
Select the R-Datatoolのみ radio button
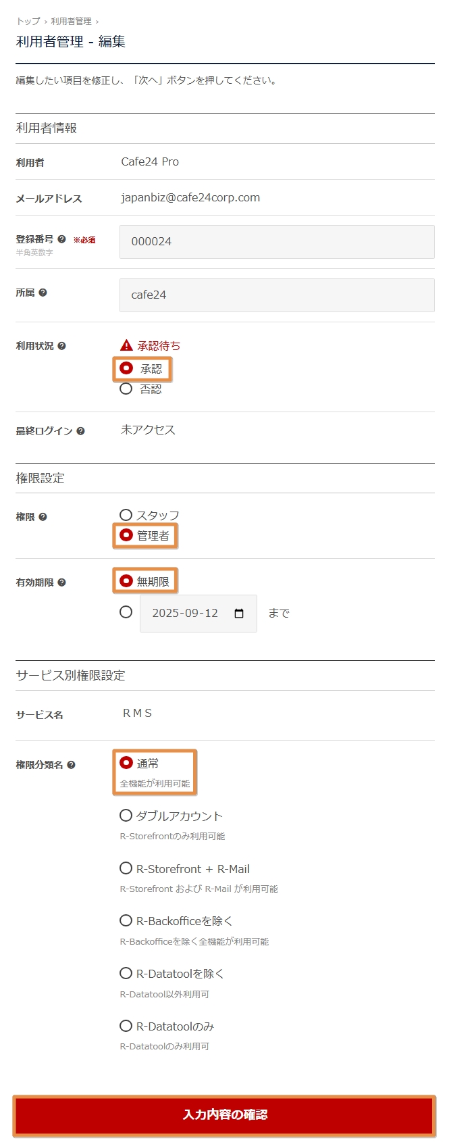tap(126, 1026)
